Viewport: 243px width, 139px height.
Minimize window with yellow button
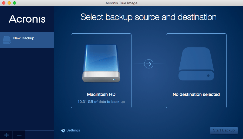[x=9, y=3]
